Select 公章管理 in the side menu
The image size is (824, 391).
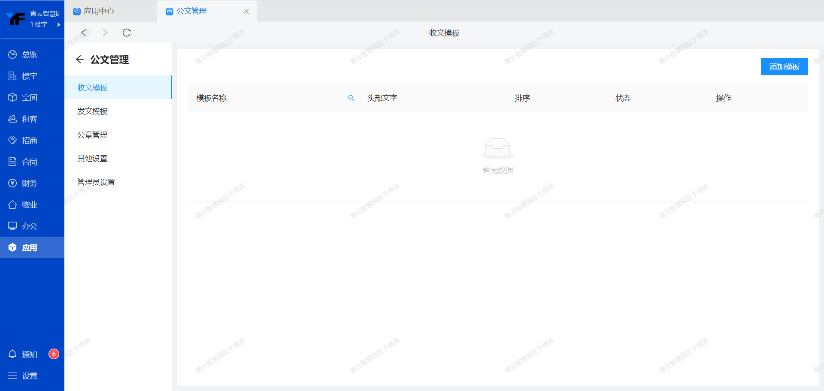92,135
